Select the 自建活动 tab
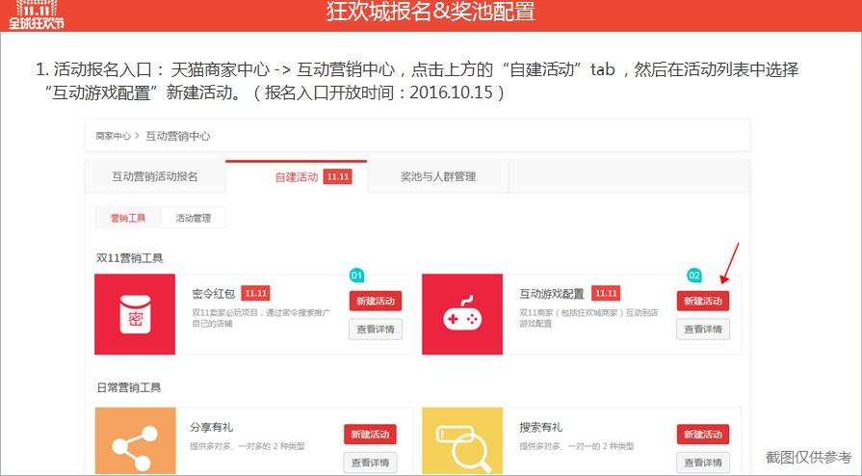Image resolution: width=862 pixels, height=476 pixels. coord(297,176)
